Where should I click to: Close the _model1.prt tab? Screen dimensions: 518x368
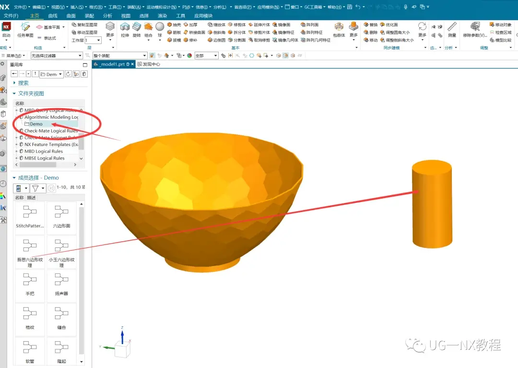tap(132, 64)
